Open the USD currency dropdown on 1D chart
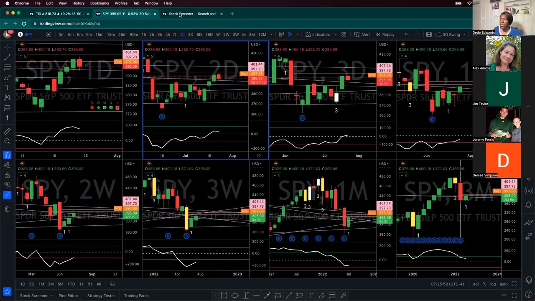 point(130,44)
